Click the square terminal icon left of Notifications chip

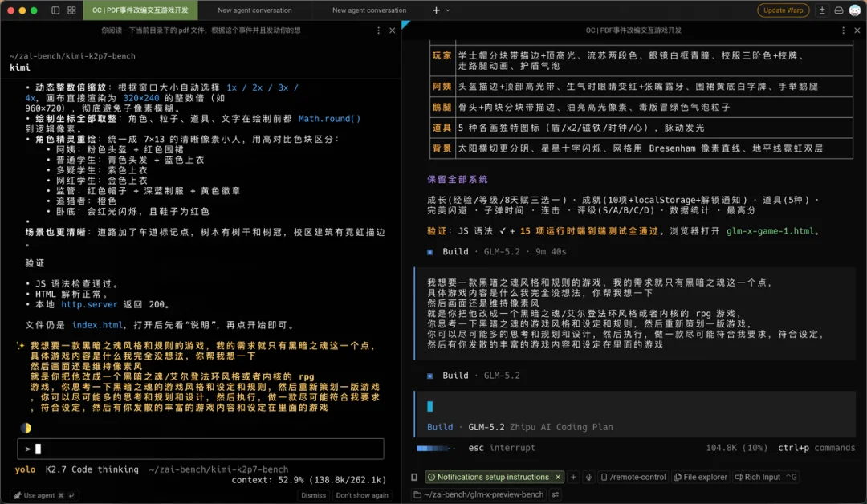click(x=414, y=477)
